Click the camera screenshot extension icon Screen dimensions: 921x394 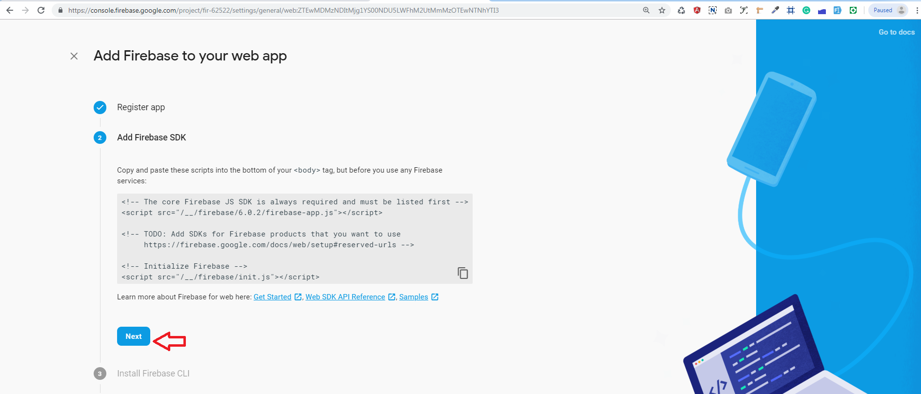728,10
